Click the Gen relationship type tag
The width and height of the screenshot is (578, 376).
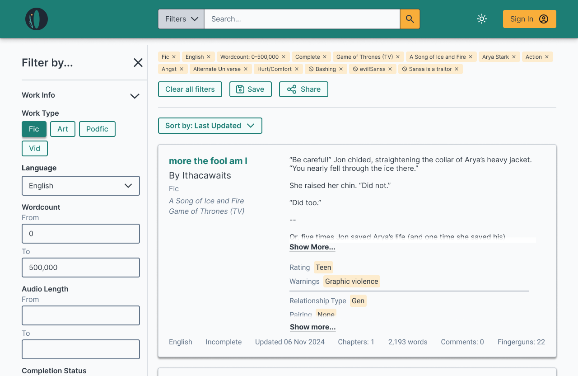[x=358, y=301]
